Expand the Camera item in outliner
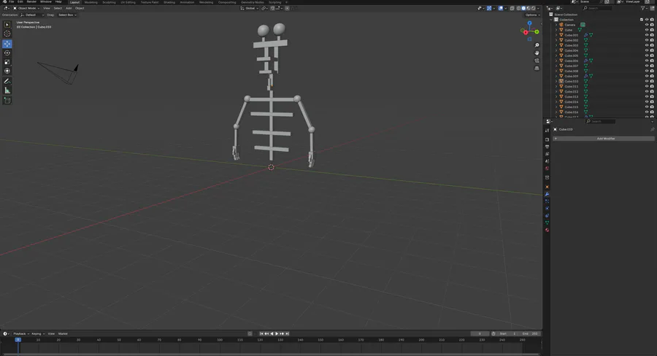The image size is (657, 356). [556, 25]
